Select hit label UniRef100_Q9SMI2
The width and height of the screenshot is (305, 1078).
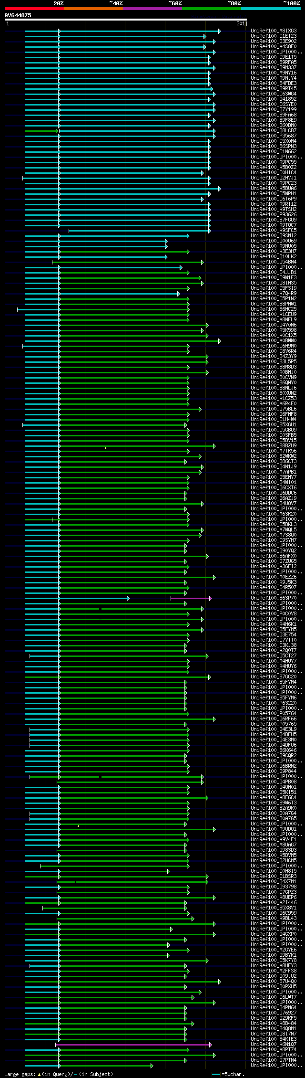274,236
